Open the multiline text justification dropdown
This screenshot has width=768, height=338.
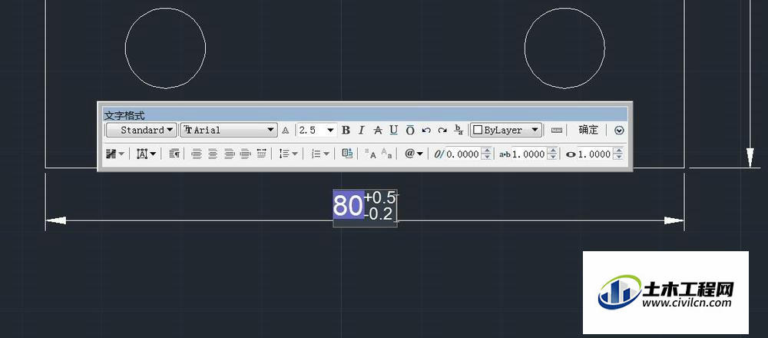[147, 154]
